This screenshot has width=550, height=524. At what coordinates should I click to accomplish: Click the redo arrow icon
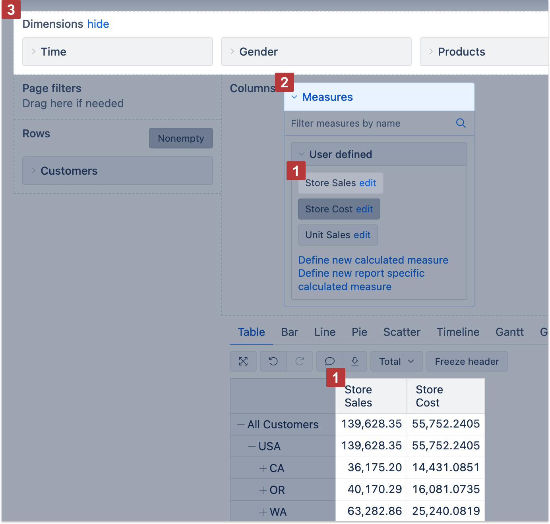coord(300,361)
